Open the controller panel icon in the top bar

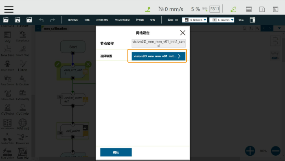pos(249,9)
